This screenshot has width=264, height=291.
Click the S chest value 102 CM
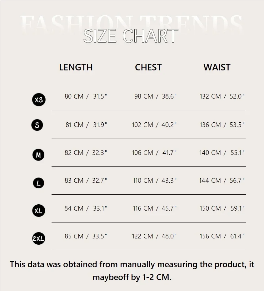tap(142, 125)
